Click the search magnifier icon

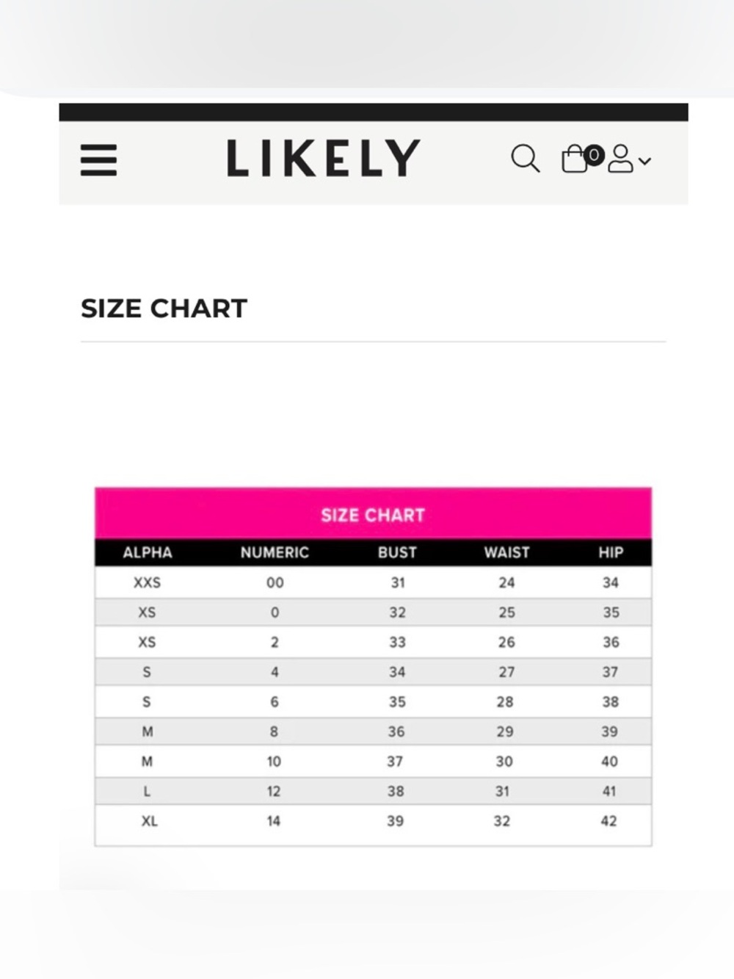pos(526,158)
